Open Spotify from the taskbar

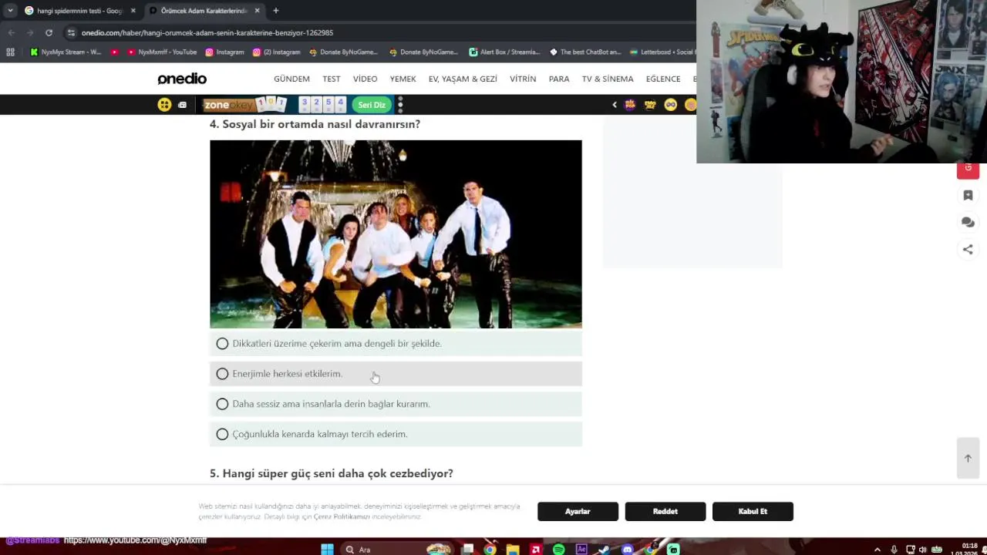(x=558, y=549)
